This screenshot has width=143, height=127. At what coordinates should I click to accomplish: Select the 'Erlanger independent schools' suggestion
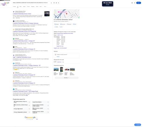click(22, 112)
